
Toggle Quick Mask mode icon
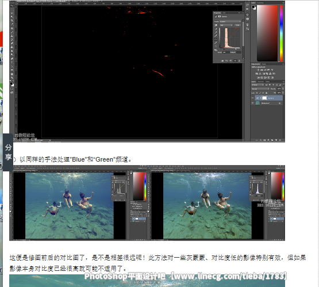tap(12, 89)
